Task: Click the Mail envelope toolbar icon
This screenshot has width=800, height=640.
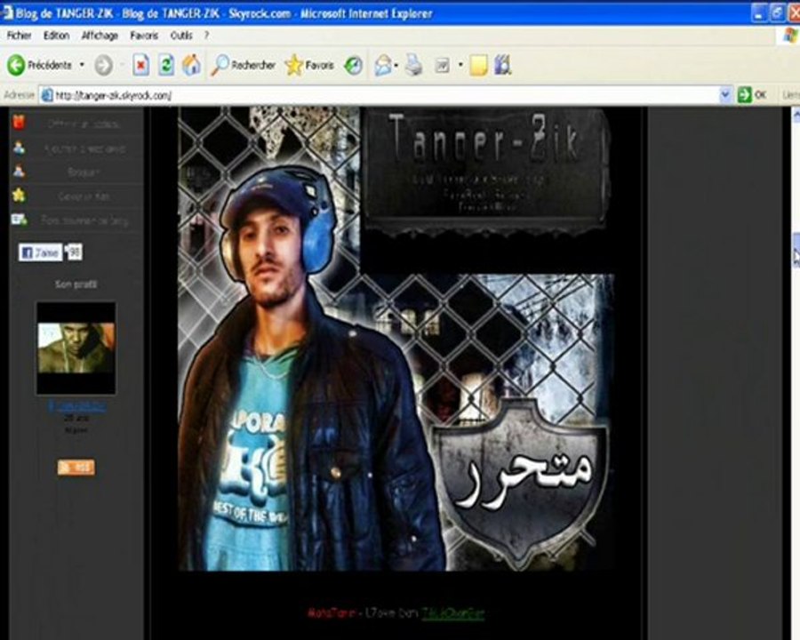Action: [382, 65]
